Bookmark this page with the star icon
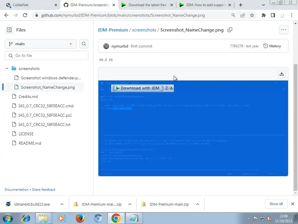The width and height of the screenshot is (298, 224). [x=252, y=15]
